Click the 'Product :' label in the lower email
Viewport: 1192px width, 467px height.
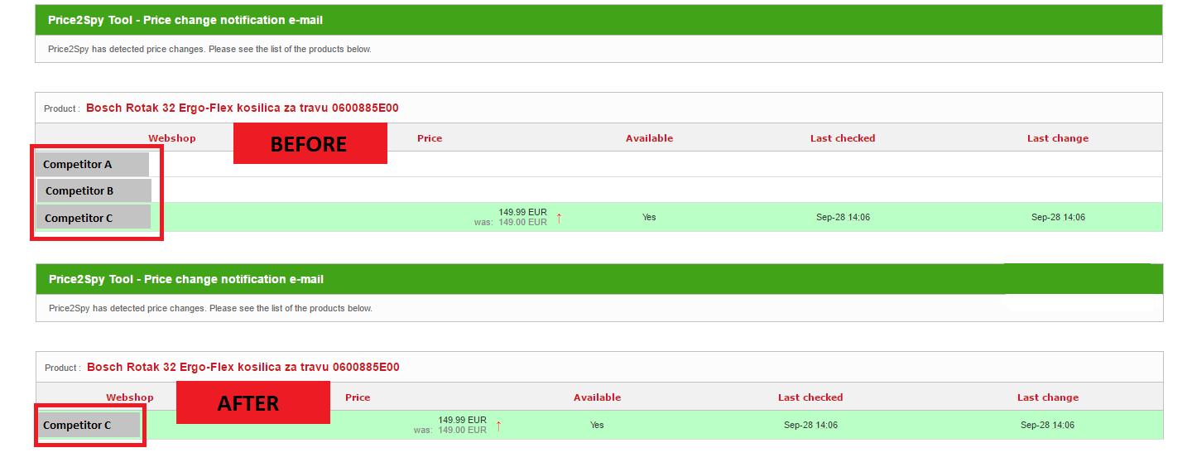[63, 368]
